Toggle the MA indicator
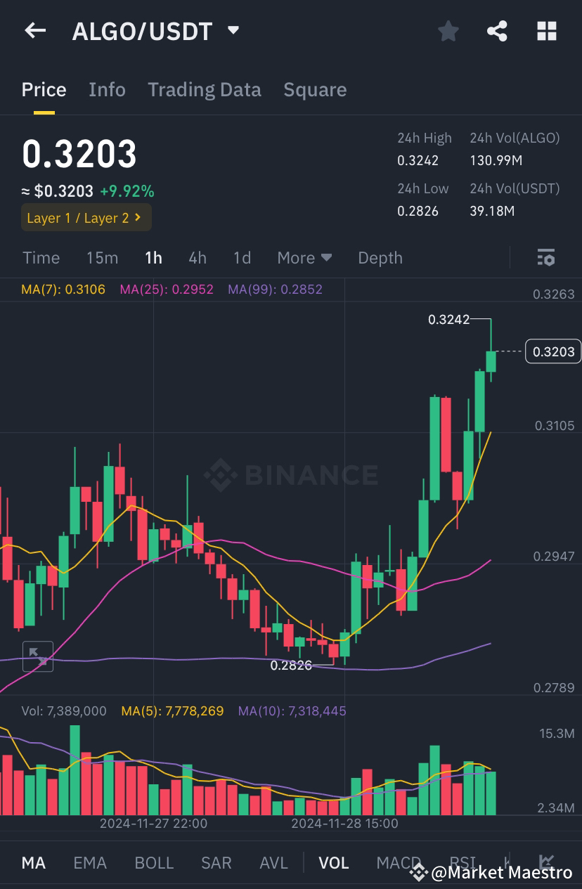This screenshot has width=582, height=889. pyautogui.click(x=33, y=862)
